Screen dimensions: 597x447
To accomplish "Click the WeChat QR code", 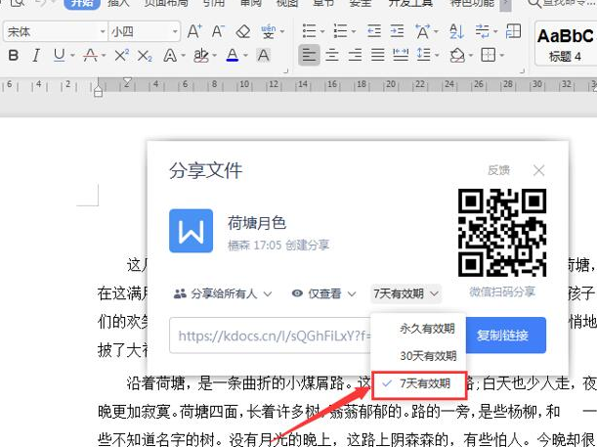I will 502,233.
